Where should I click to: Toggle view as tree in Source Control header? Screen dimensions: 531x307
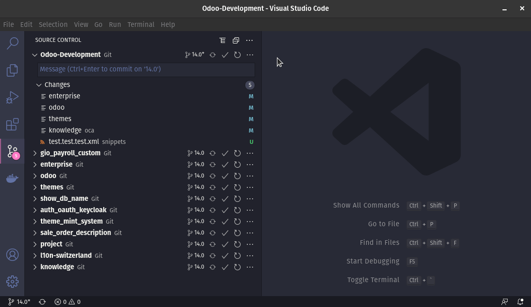pyautogui.click(x=222, y=40)
